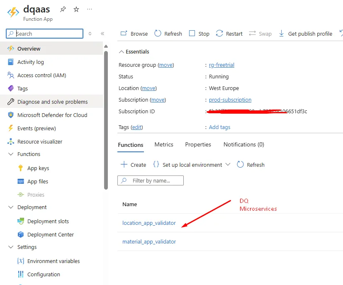Image resolution: width=343 pixels, height=285 pixels.
Task: Open the Activity log icon in sidebar
Action: 10,61
